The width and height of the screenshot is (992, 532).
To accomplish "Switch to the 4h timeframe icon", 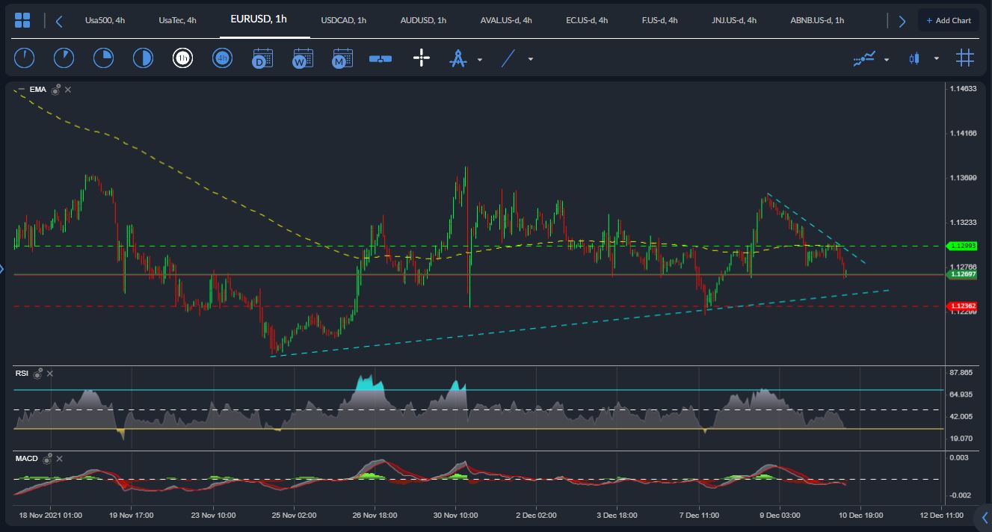I will tap(222, 58).
